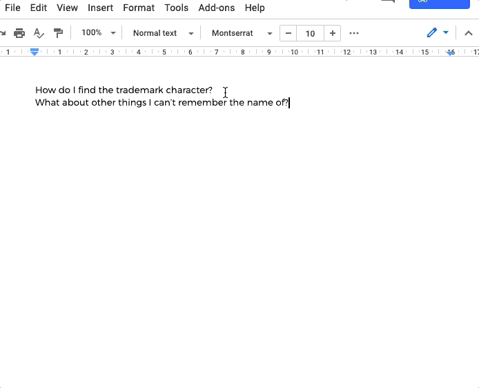Screen dimensions: 479x388
Task: Click the font size field showing 10
Action: coord(311,33)
